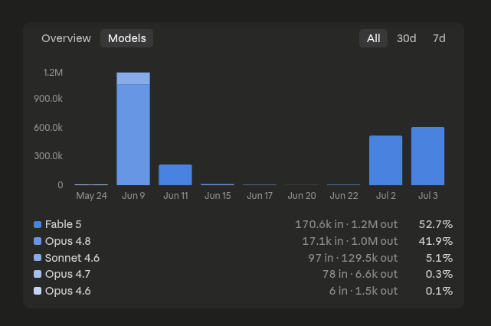Click the lighter top segment of Jun 9 bar
The width and height of the screenshot is (491, 326).
click(x=133, y=79)
